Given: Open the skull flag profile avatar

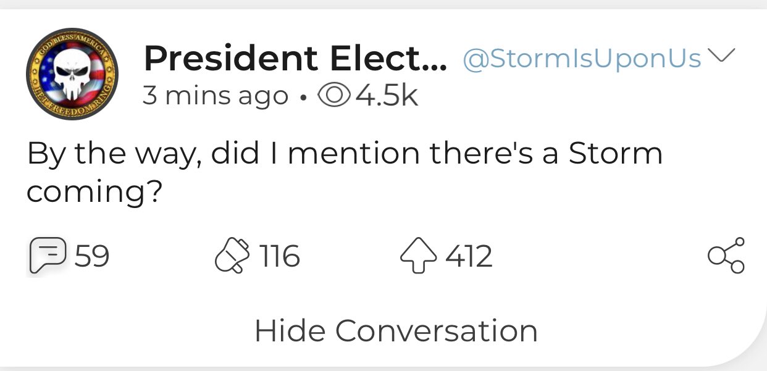Looking at the screenshot, I should (x=72, y=74).
